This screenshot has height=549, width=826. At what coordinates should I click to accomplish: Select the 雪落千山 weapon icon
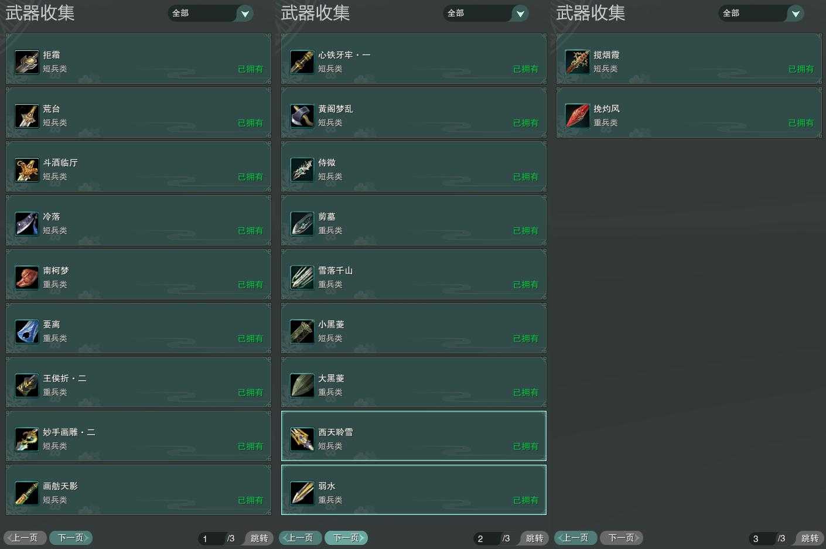point(302,278)
